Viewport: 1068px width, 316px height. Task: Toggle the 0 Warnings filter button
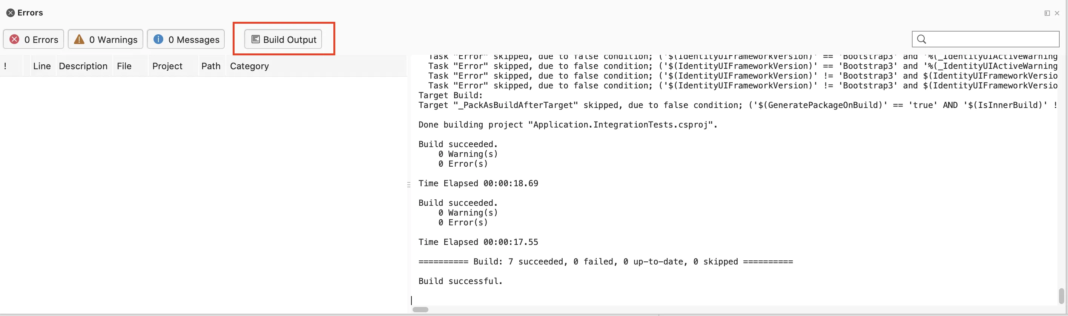(105, 39)
